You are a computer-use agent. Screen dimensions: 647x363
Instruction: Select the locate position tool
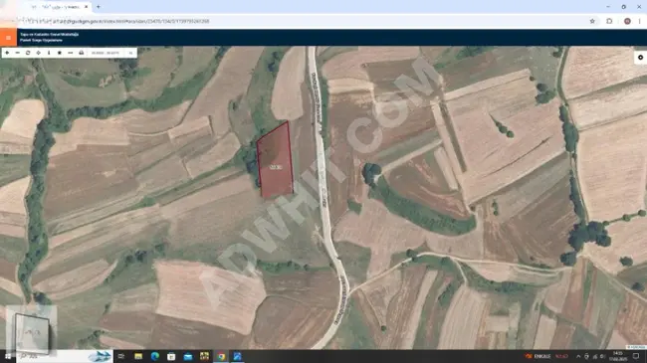click(39, 53)
